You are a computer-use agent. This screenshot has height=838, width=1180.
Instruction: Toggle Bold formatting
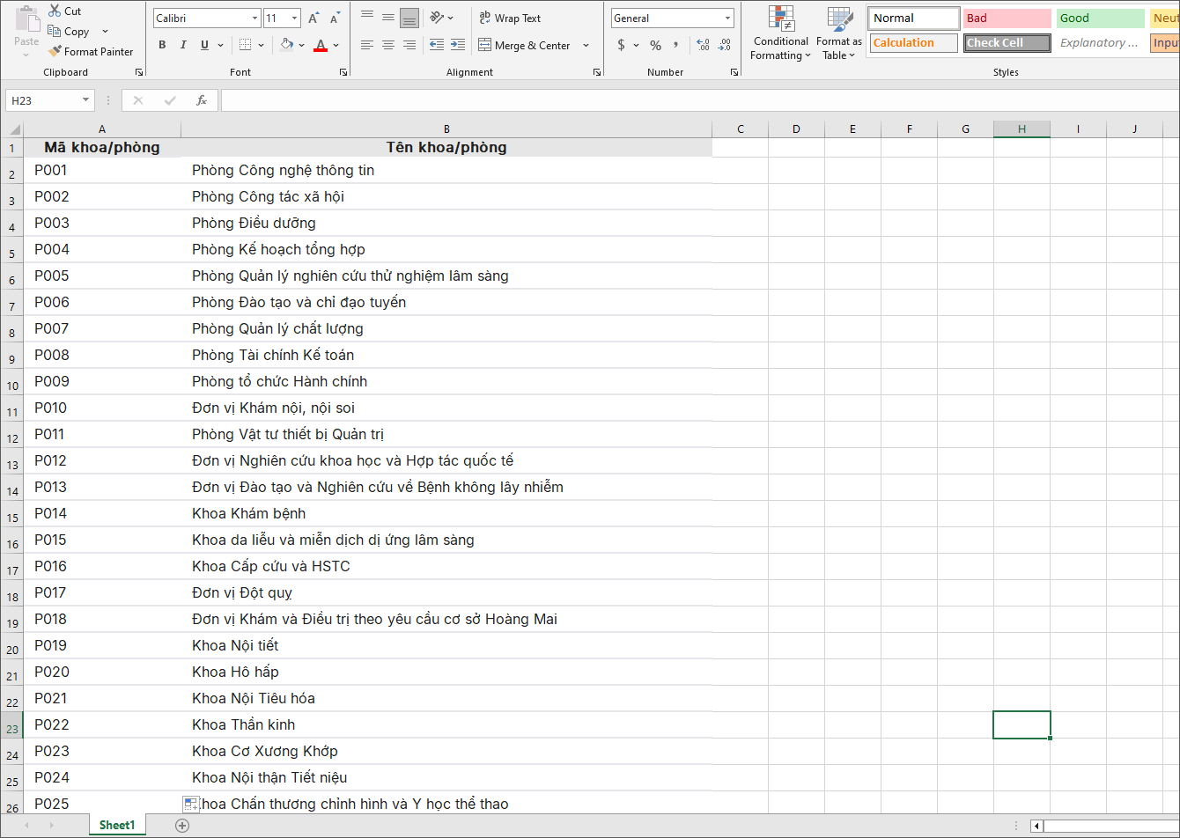(x=162, y=45)
